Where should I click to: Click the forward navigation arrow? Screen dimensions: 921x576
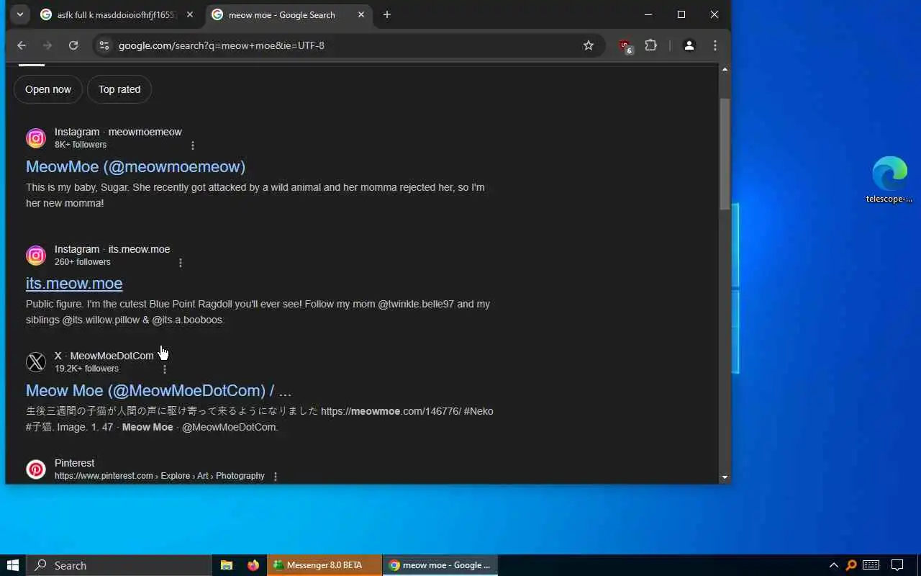pos(47,45)
